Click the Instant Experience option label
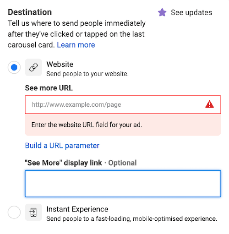Viewport: 229px width, 234px height. click(x=77, y=209)
